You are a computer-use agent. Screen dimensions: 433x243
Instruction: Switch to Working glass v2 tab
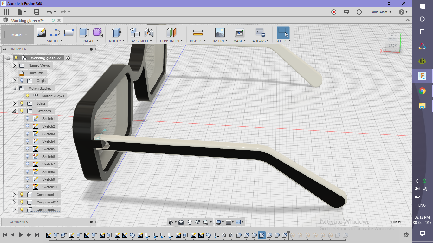28,21
